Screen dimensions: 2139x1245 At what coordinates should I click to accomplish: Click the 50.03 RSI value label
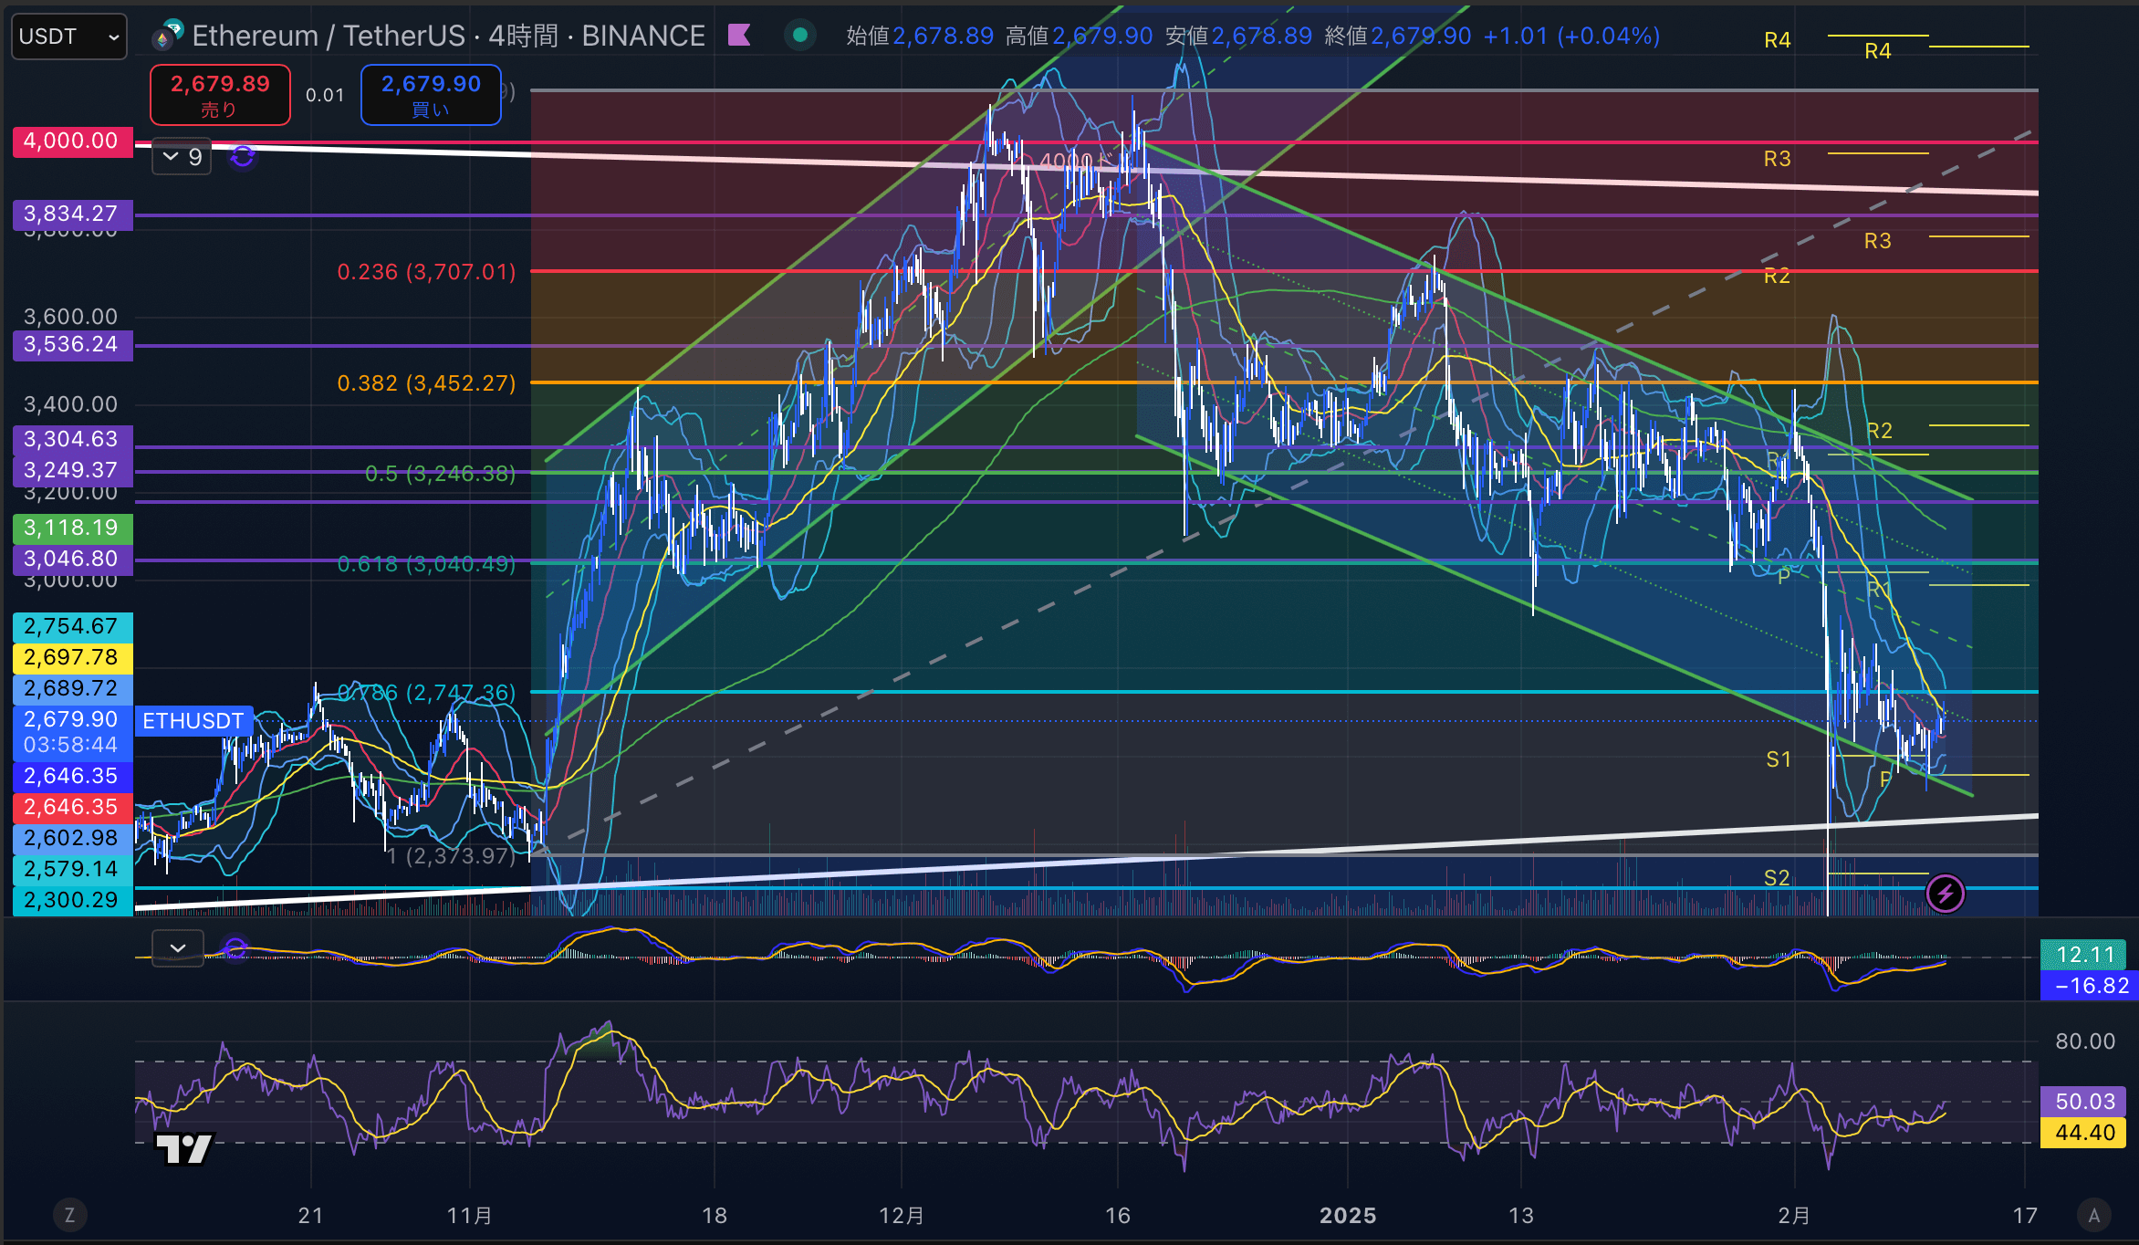2085,1102
